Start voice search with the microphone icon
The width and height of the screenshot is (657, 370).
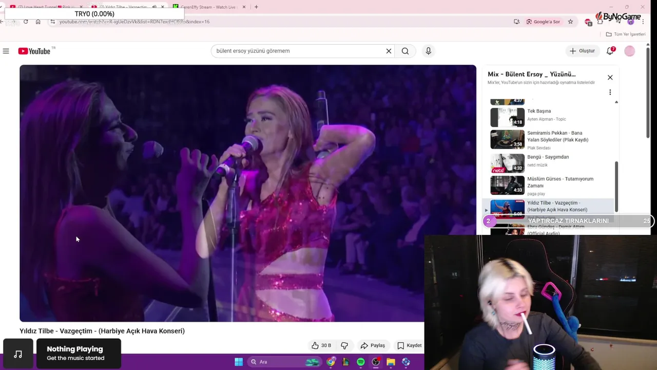tap(428, 51)
